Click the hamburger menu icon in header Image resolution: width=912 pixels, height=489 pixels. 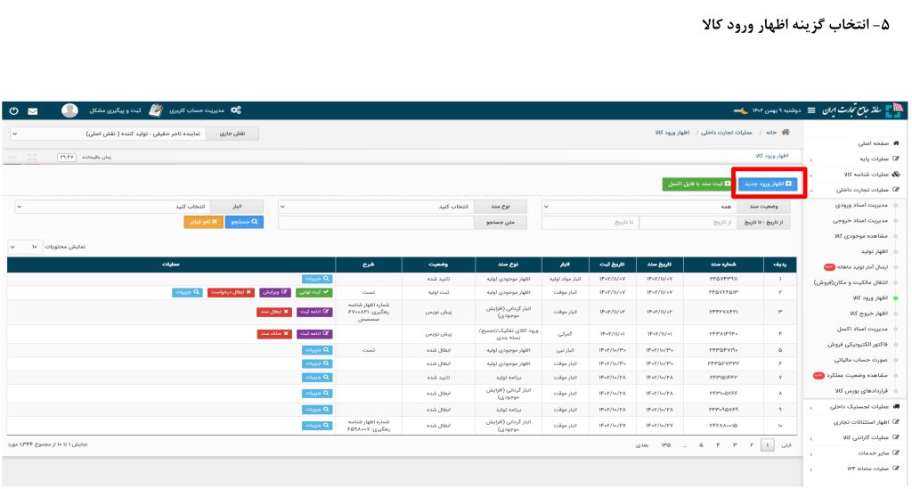pos(811,110)
